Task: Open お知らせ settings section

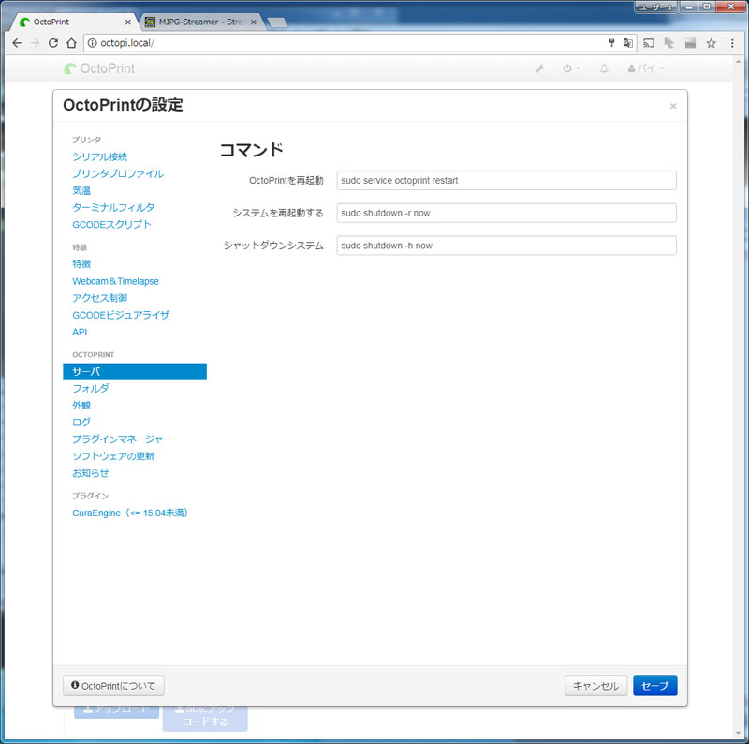Action: (x=90, y=473)
